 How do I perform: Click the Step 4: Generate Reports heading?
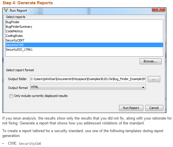28,3
